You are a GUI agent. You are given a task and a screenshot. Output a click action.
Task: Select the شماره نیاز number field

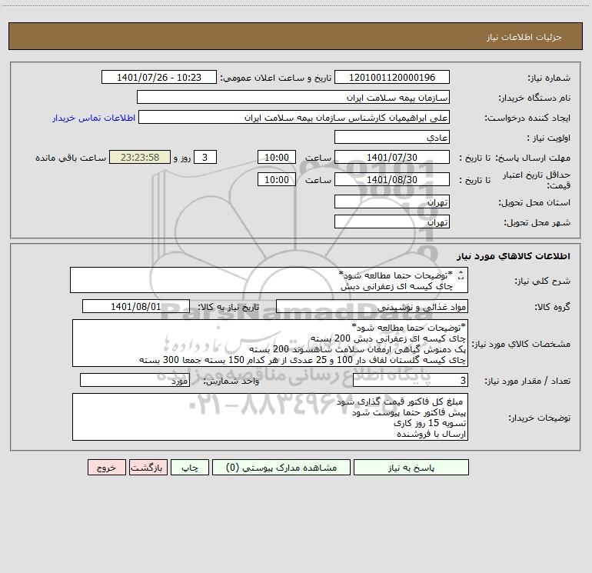point(392,77)
